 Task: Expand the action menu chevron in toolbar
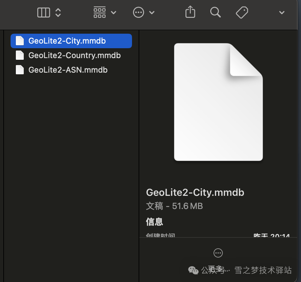coord(152,13)
